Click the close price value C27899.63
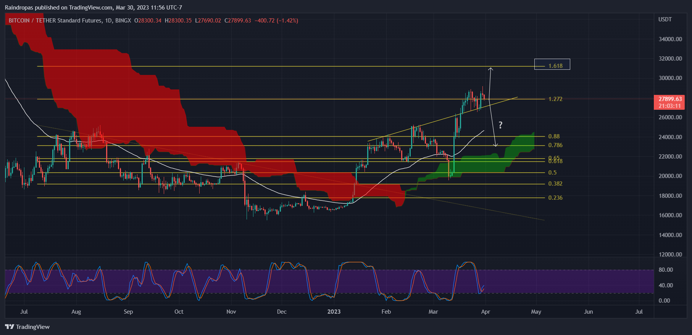692x335 pixels. 238,21
